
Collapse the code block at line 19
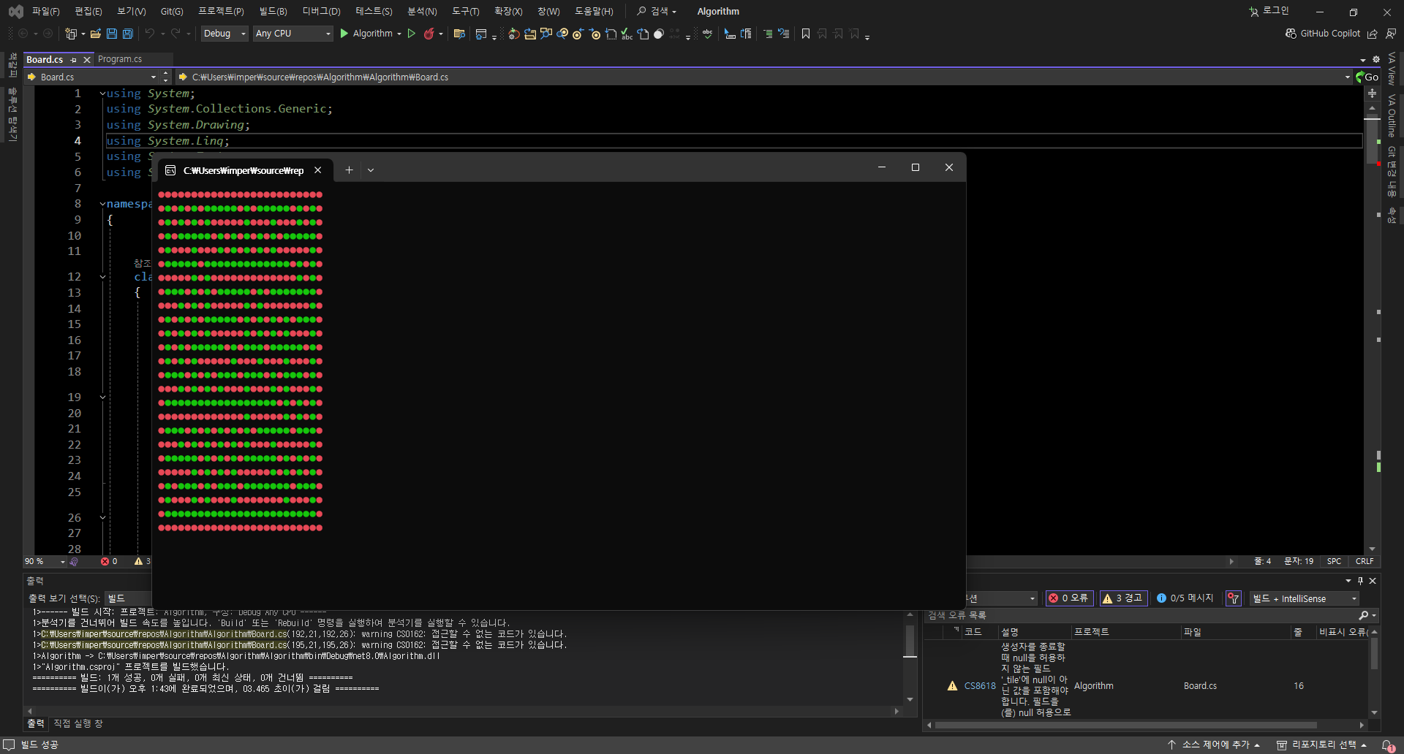tap(102, 397)
